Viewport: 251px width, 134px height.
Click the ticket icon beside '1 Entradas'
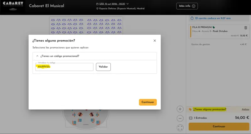point(191,118)
